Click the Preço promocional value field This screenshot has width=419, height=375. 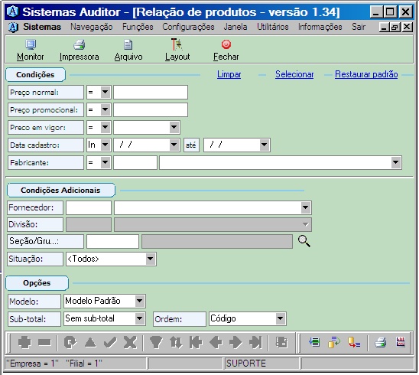point(151,110)
